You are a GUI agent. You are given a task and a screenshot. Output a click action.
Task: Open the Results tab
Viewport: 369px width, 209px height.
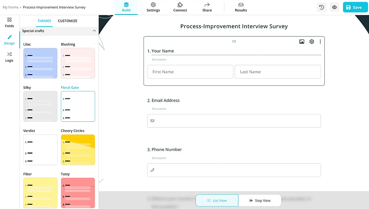coord(241,7)
